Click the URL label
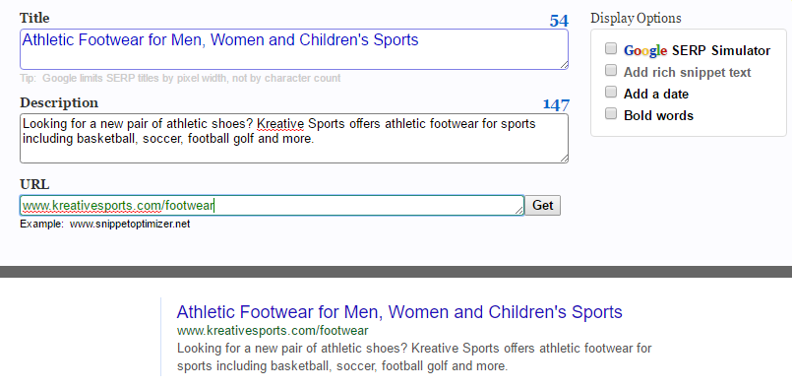 pos(34,184)
